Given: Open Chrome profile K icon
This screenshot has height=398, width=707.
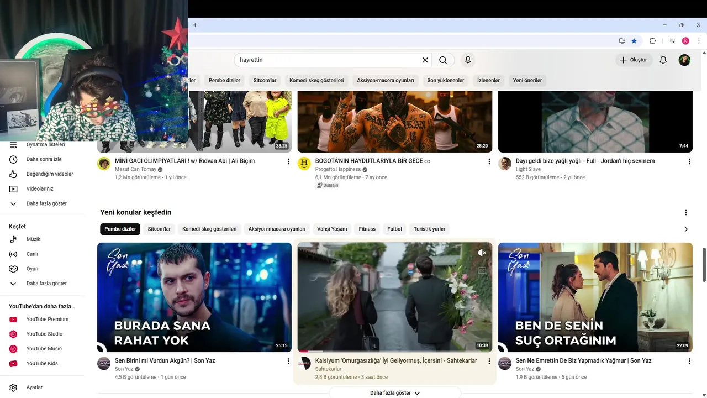Looking at the screenshot, I should (685, 41).
